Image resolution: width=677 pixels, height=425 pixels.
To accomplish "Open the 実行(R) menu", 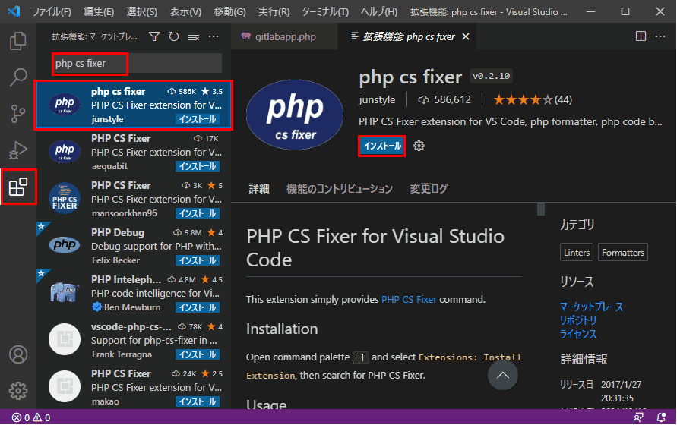I will (274, 11).
